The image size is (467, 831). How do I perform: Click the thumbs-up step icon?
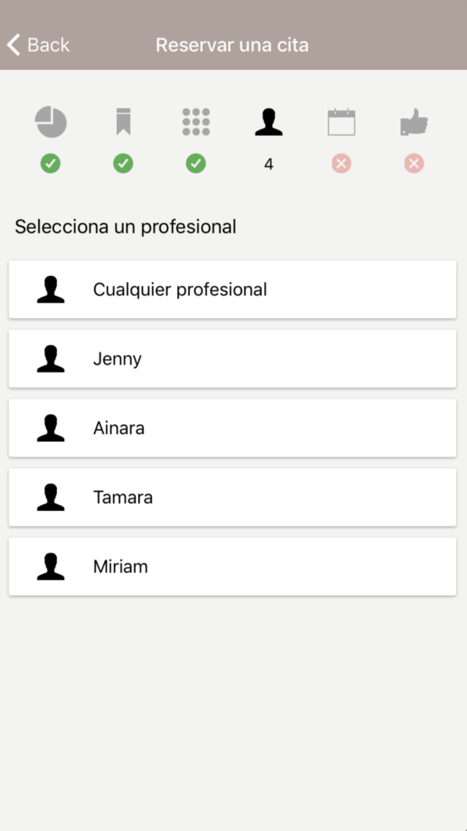pyautogui.click(x=414, y=122)
